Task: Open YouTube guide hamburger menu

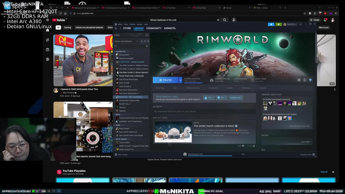Action: pyautogui.click(x=47, y=20)
